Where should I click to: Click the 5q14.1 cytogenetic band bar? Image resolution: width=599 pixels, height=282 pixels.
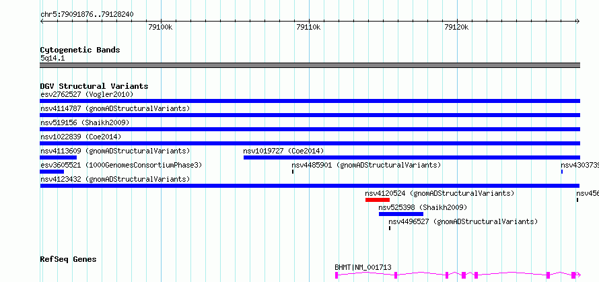pos(310,65)
